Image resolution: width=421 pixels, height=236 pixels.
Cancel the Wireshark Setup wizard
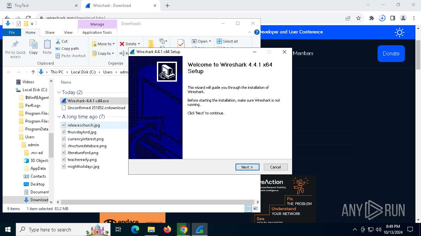[276, 167]
